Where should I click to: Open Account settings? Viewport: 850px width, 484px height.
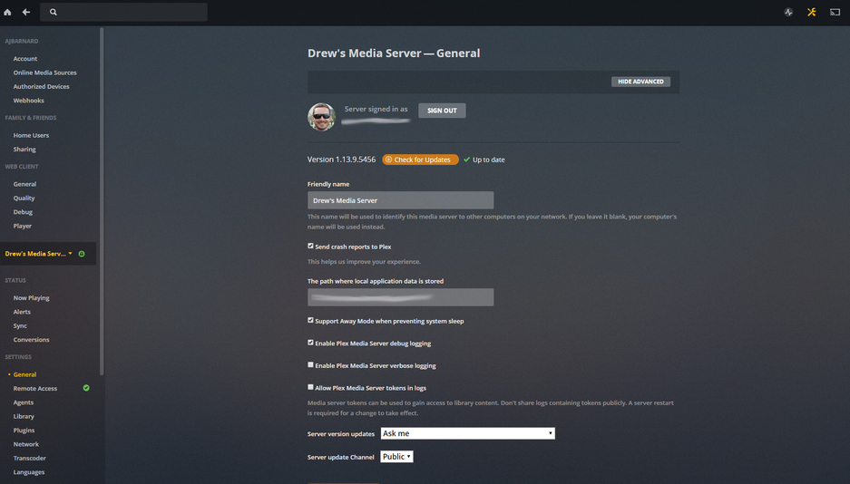pos(25,59)
